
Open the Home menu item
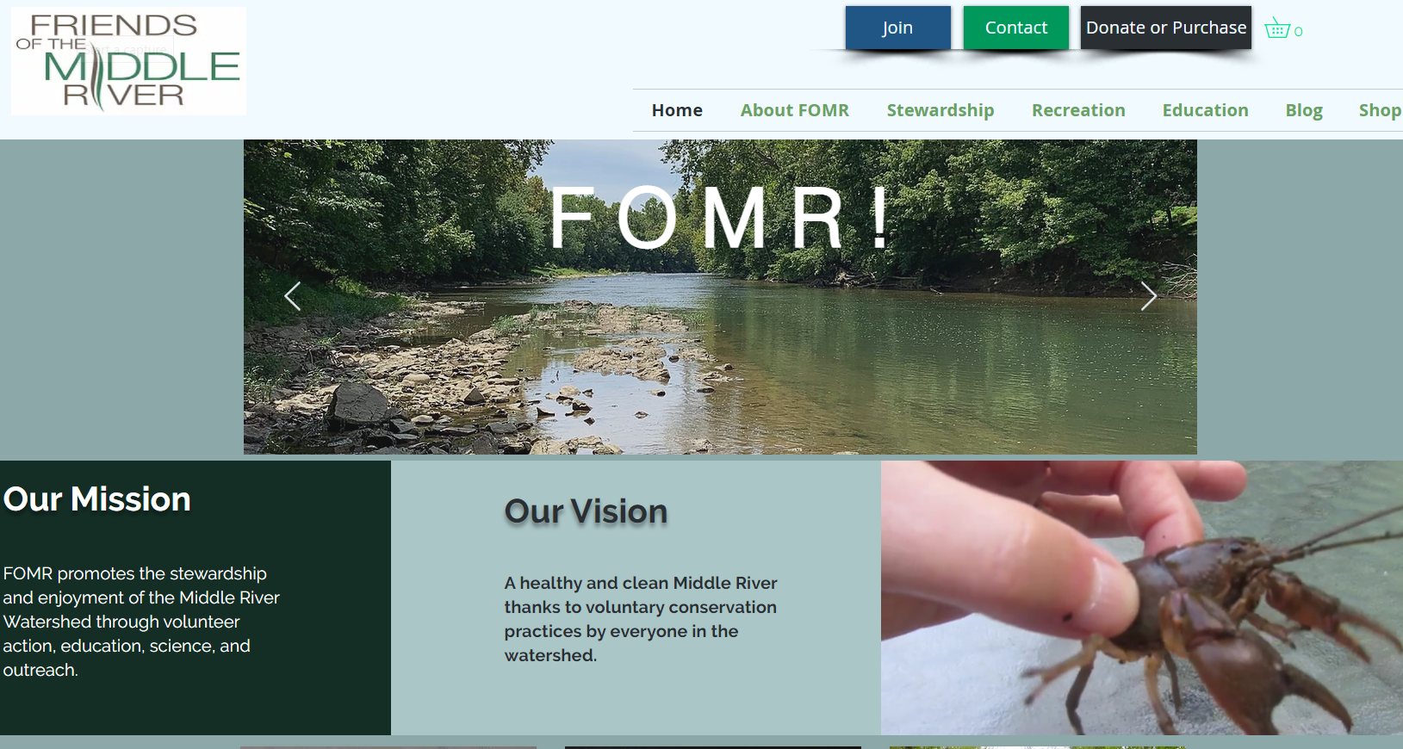(677, 110)
